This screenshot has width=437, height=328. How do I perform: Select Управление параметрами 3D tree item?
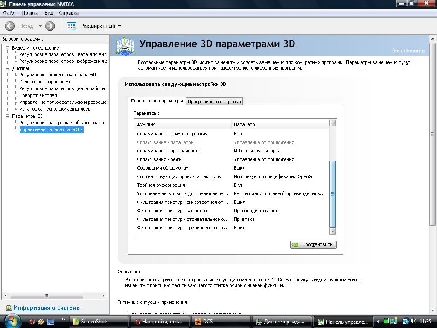tap(51, 129)
